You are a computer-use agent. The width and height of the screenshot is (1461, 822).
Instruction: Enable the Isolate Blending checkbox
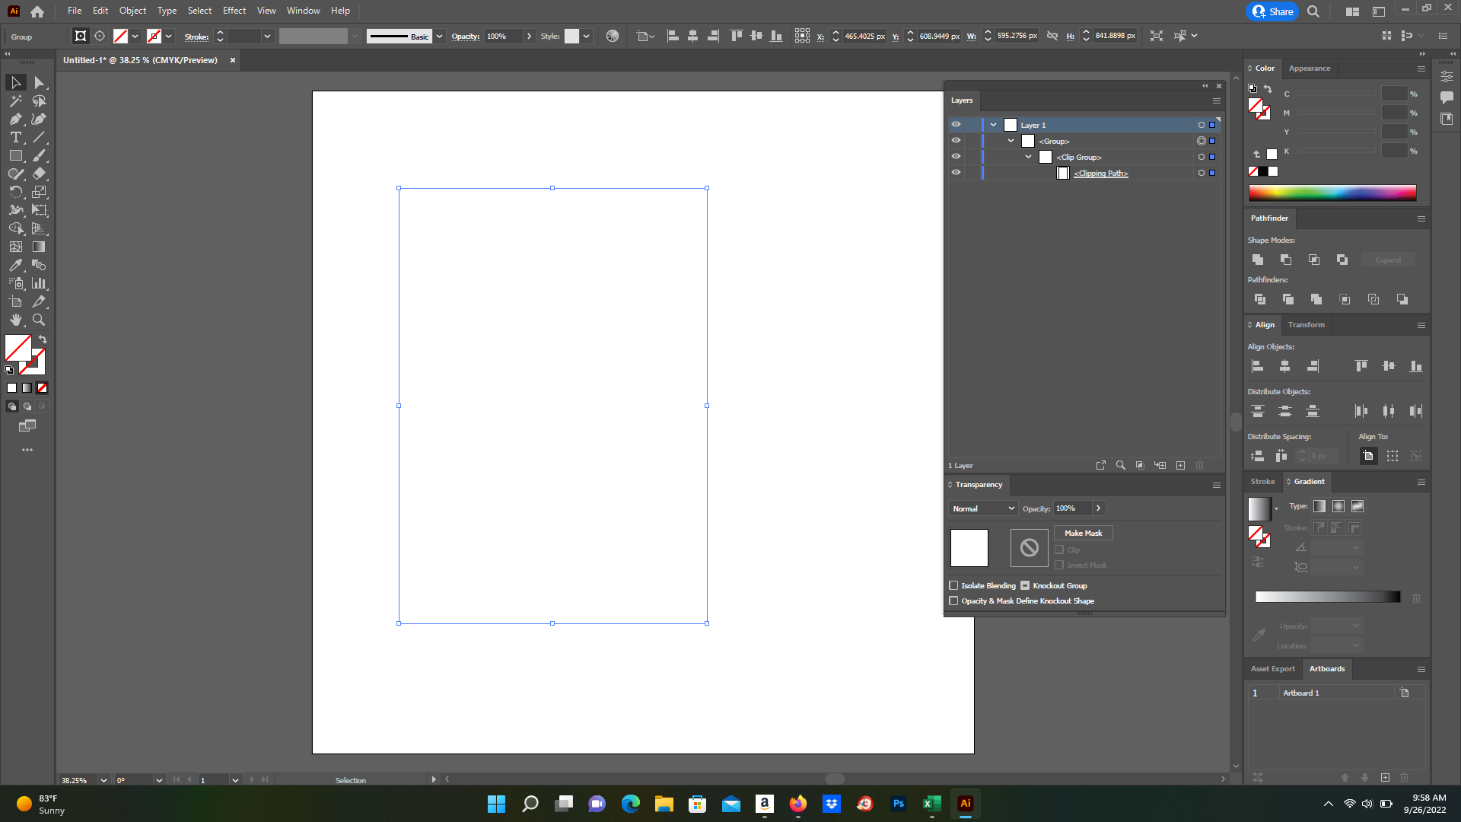[953, 585]
